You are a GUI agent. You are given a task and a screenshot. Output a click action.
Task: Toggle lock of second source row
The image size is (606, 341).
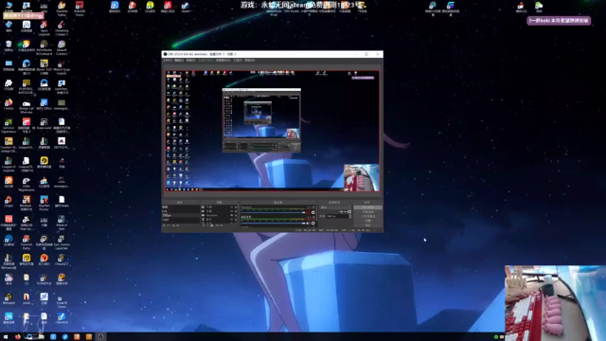(236, 211)
